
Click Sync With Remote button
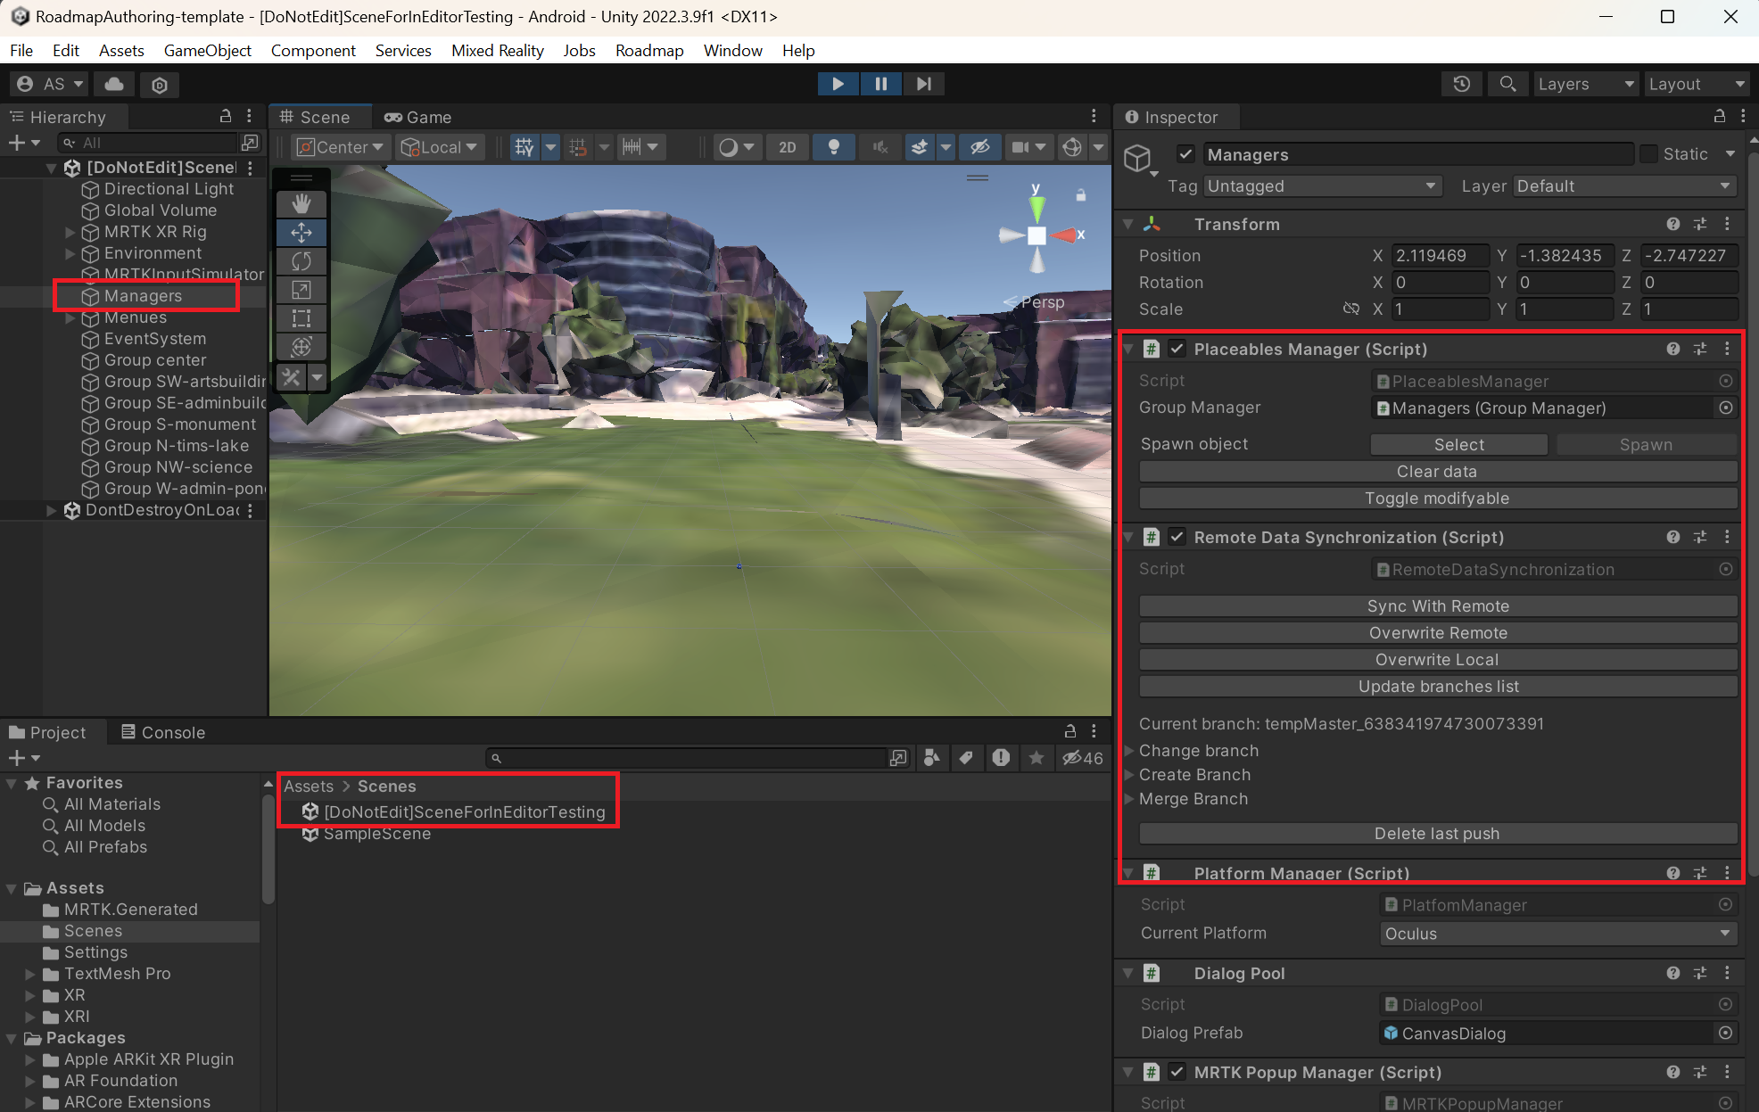(1439, 606)
